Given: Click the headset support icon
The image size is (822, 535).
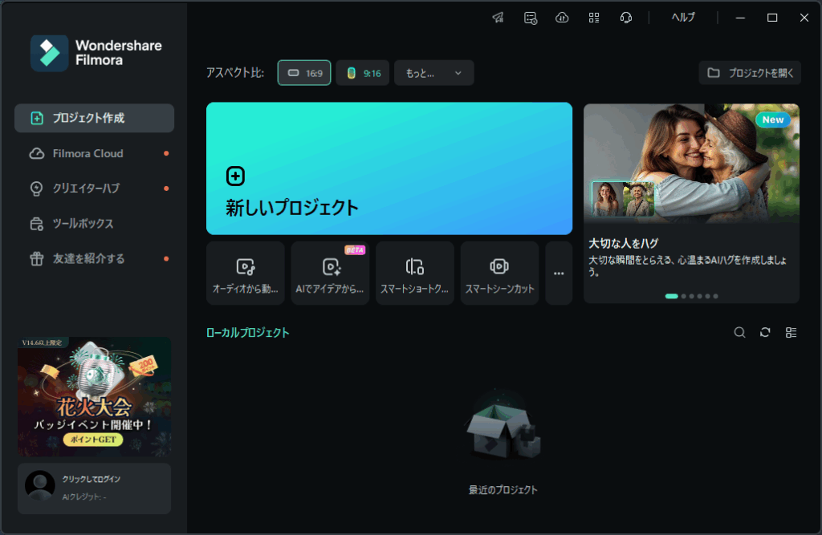Looking at the screenshot, I should coord(626,18).
